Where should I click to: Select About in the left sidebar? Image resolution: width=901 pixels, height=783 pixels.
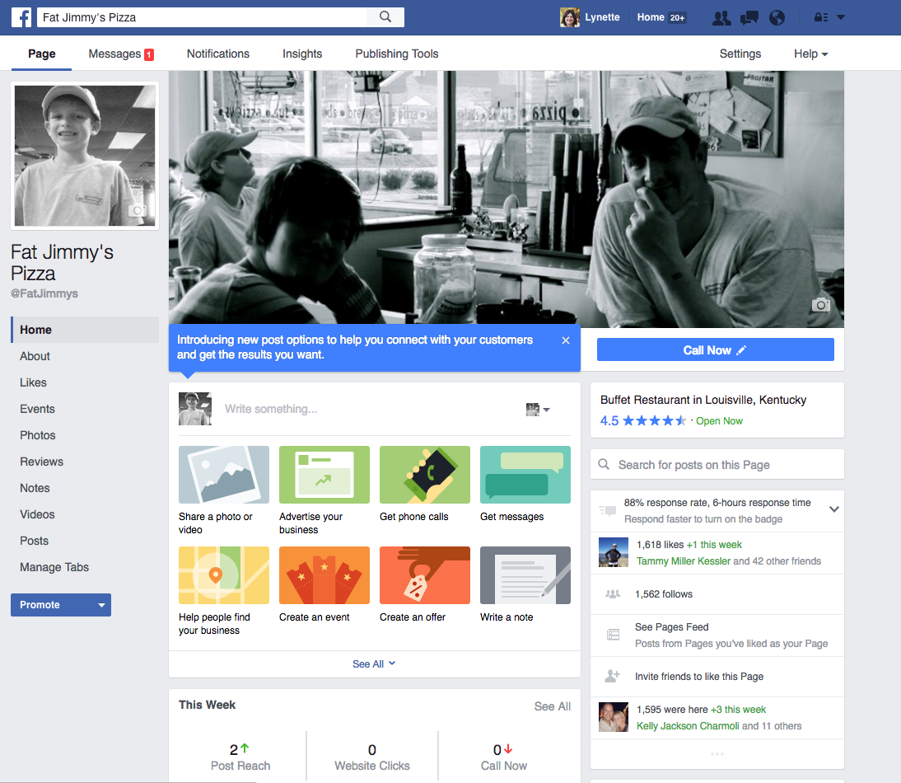(35, 356)
